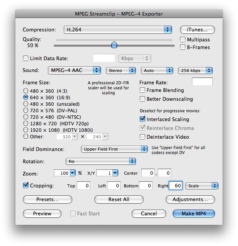Screen dimensions: 238x246
Task: Toggle the Limit Data Rate checkbox
Action: click(x=26, y=58)
